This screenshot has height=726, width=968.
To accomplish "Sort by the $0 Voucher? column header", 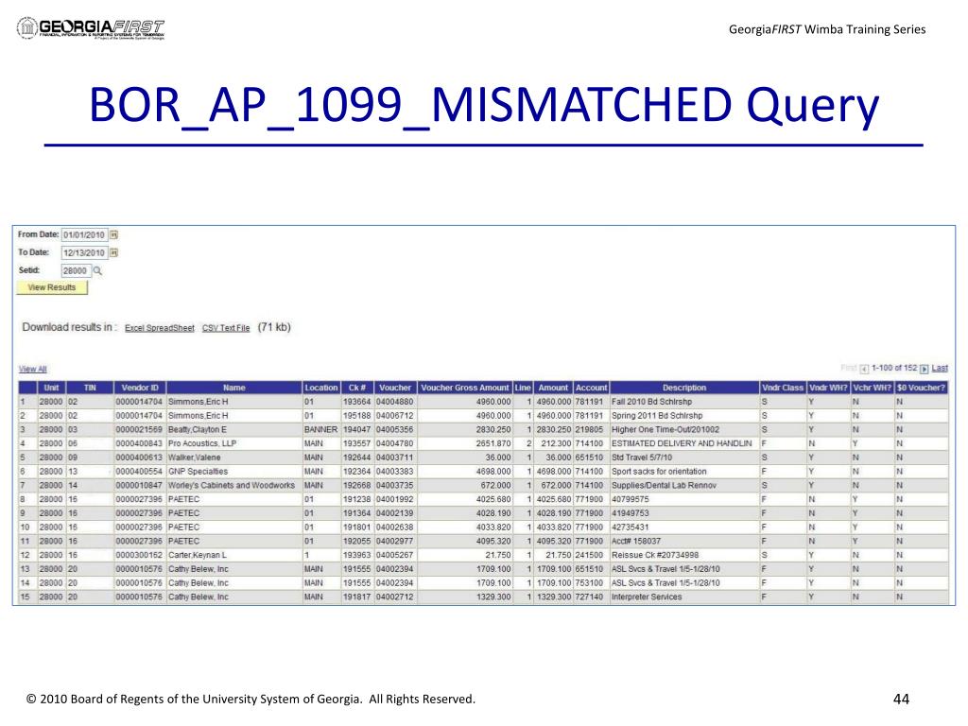I will pos(921,388).
